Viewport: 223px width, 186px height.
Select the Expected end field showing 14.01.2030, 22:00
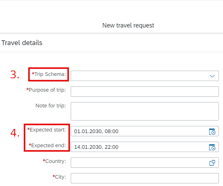tap(145, 147)
